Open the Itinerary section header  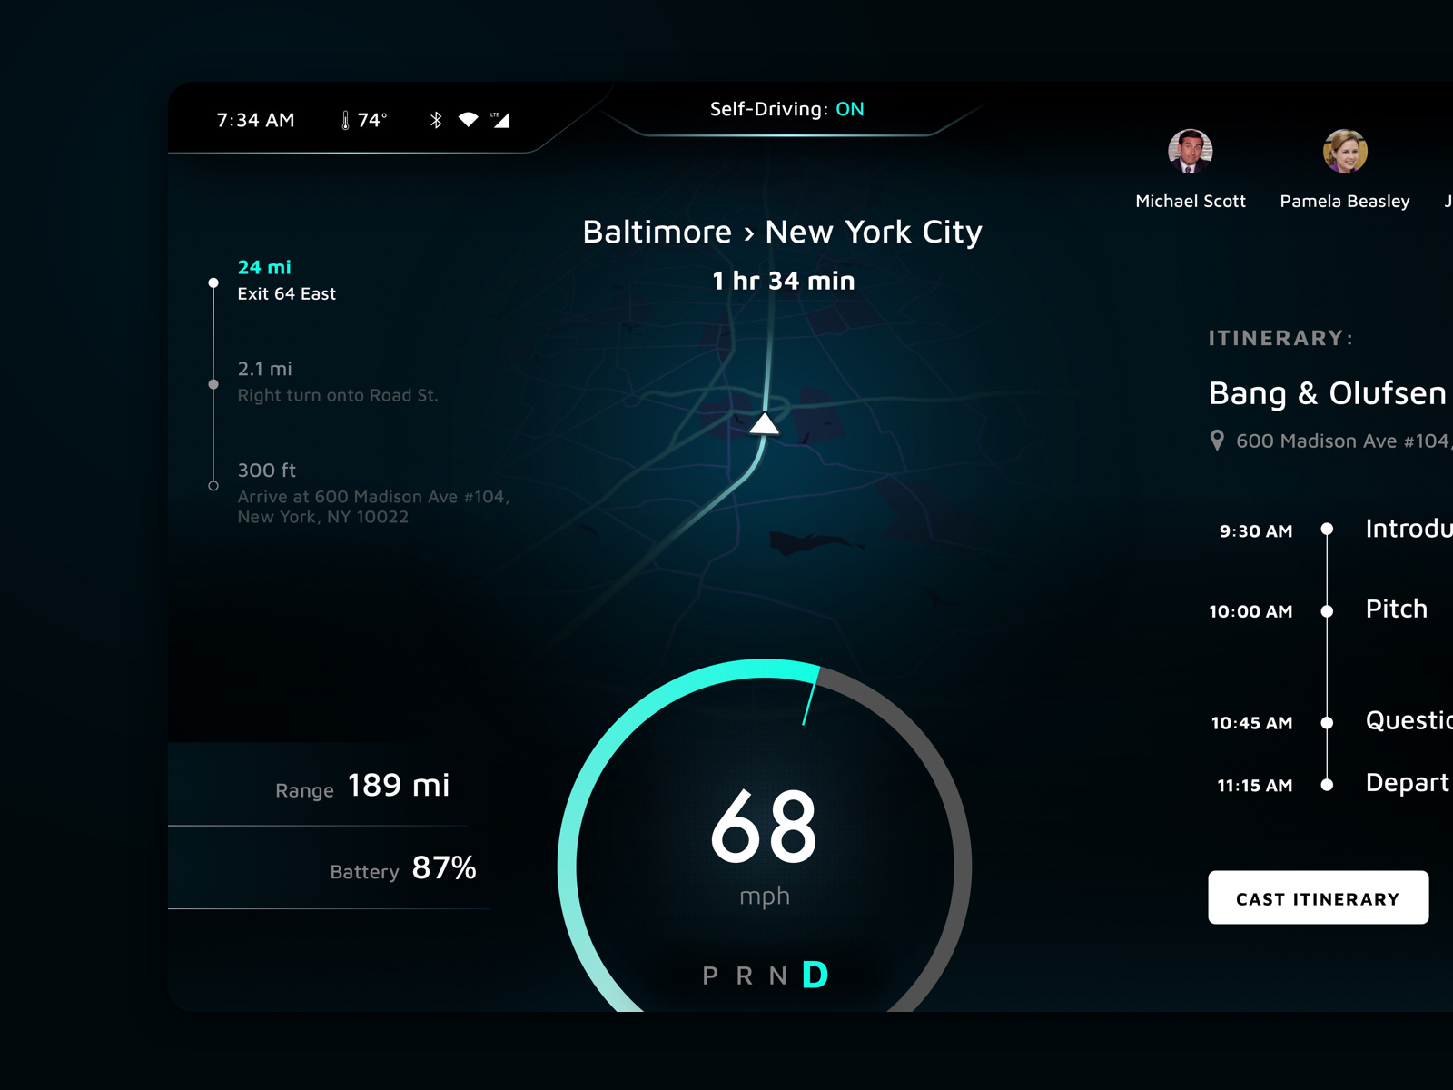pyautogui.click(x=1281, y=338)
